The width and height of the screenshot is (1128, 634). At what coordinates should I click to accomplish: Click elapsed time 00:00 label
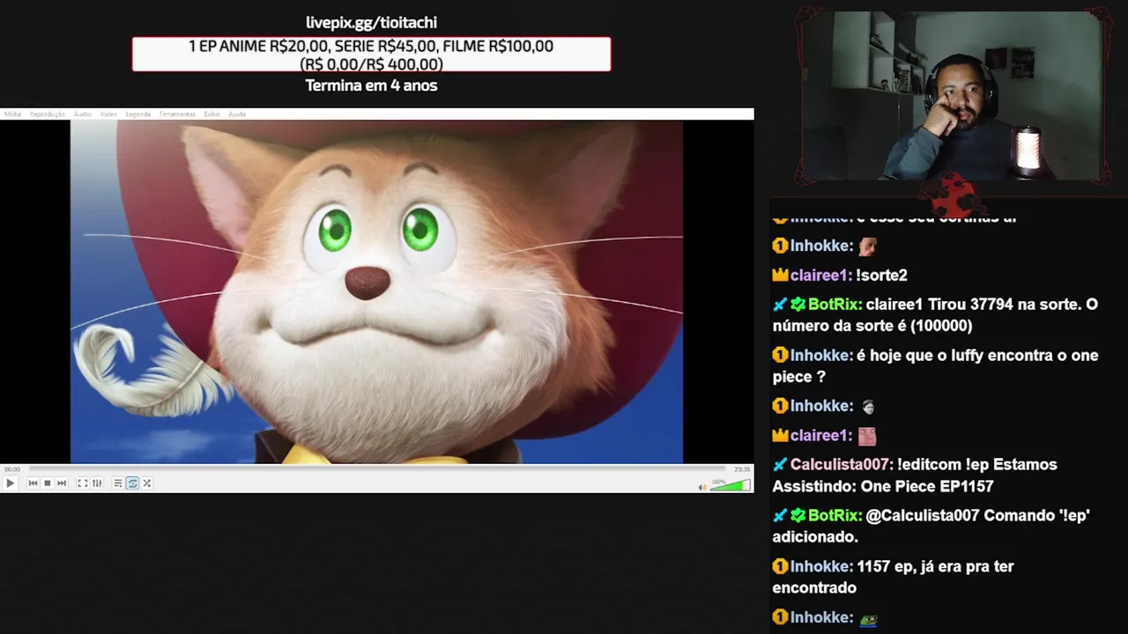(x=12, y=469)
